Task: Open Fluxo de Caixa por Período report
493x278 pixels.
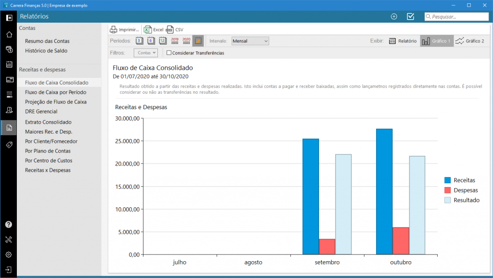Action: pyautogui.click(x=56, y=92)
